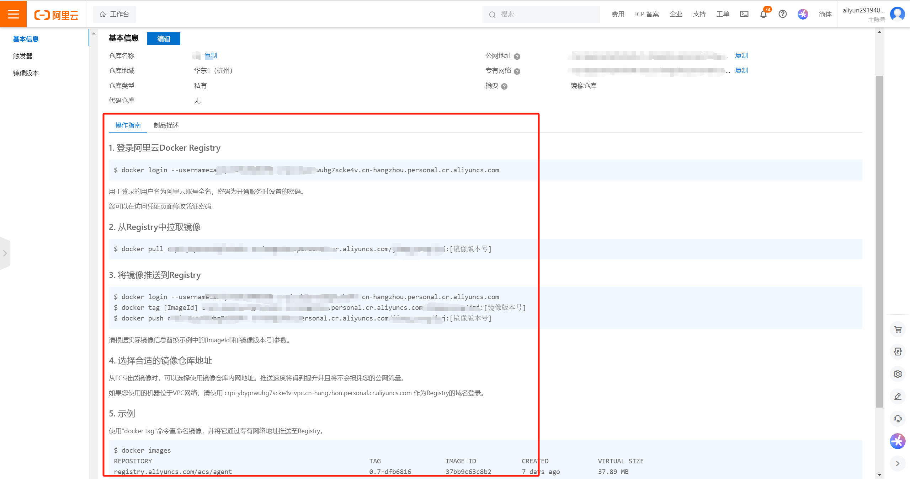
Task: Click the 代码仓库 value 无
Action: point(197,101)
